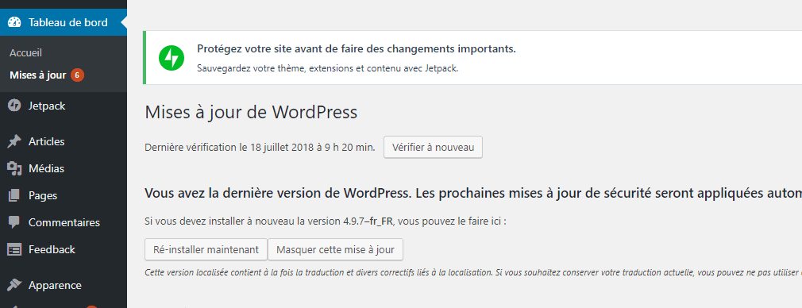Image resolution: width=802 pixels, height=308 pixels.
Task: Click the Pages sidebar icon
Action: click(x=14, y=195)
